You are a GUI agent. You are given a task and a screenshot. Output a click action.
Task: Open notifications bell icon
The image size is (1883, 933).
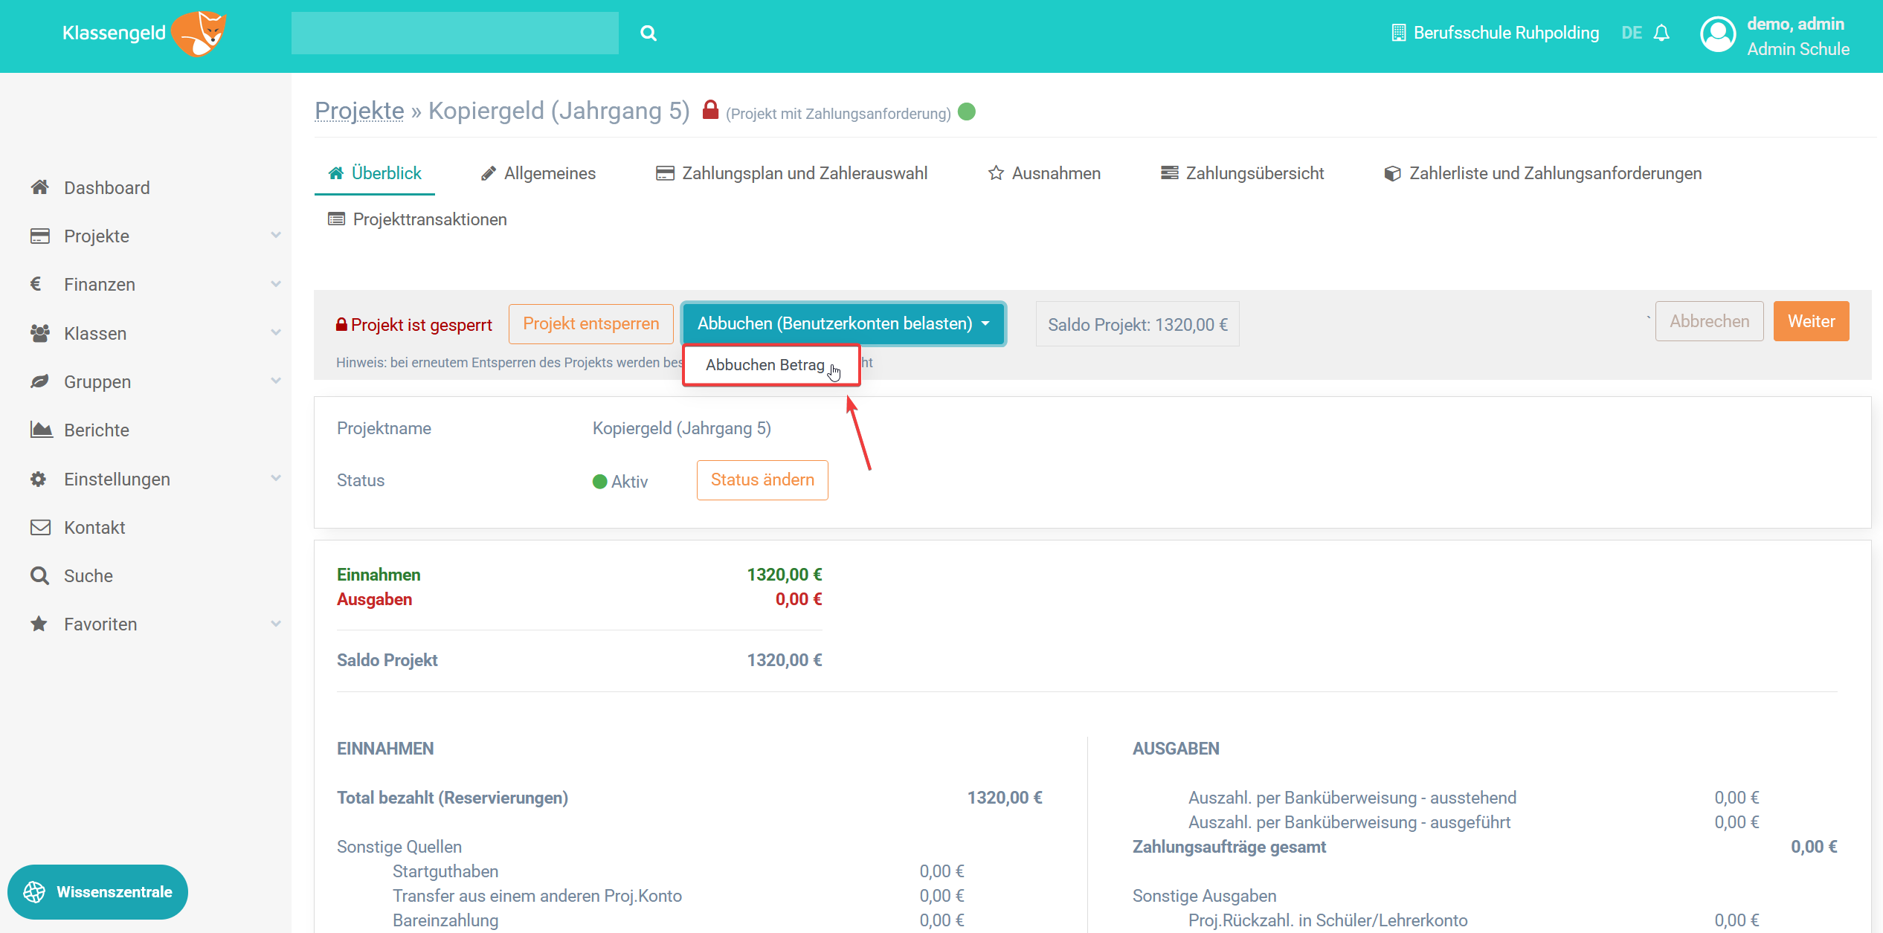click(x=1661, y=33)
